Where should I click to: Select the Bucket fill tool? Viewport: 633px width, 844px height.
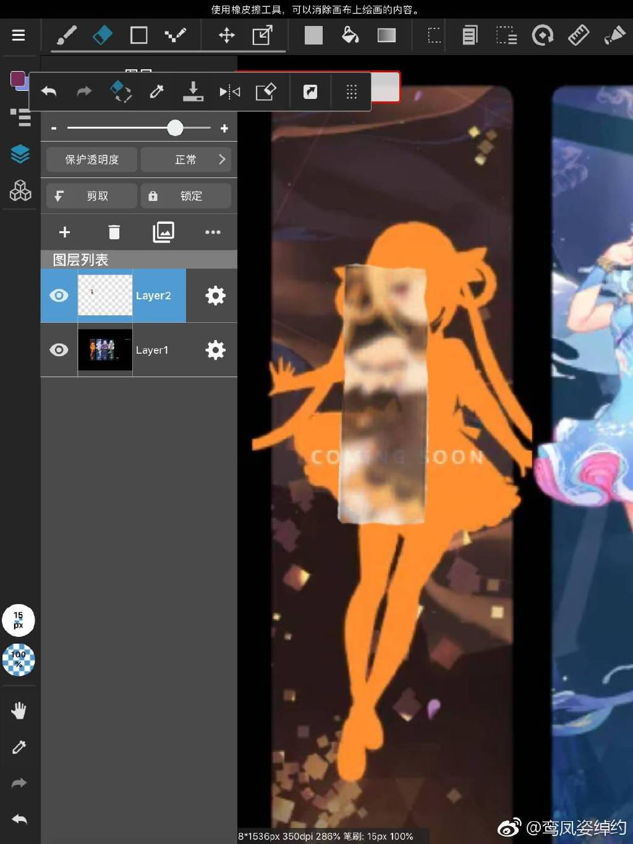pyautogui.click(x=350, y=35)
